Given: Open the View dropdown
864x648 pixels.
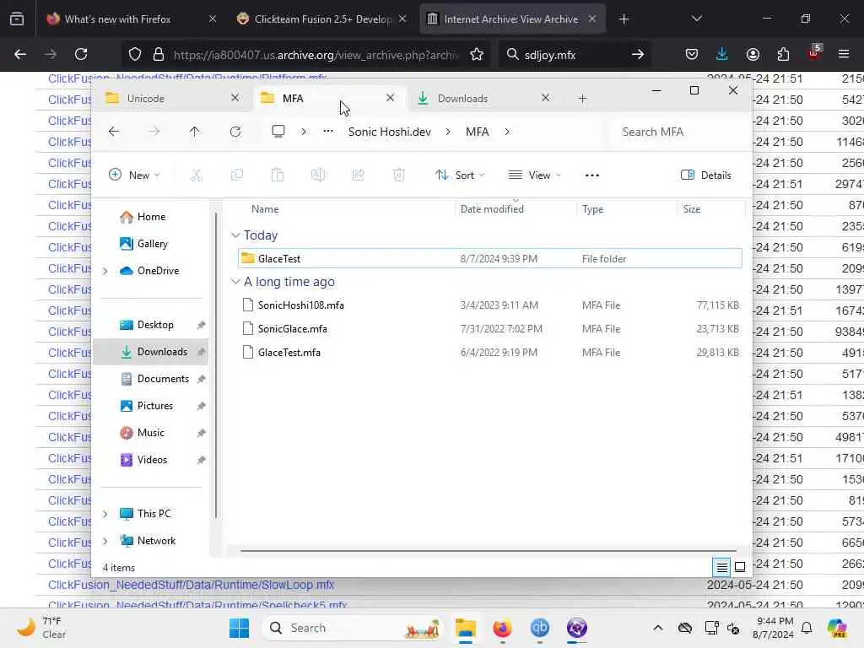Looking at the screenshot, I should coord(534,175).
